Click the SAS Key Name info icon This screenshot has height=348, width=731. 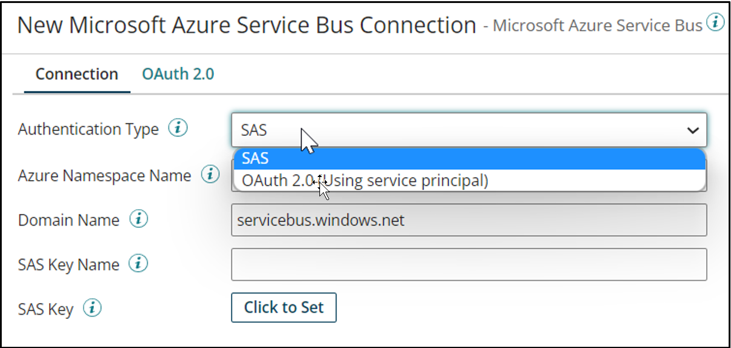coord(139,264)
